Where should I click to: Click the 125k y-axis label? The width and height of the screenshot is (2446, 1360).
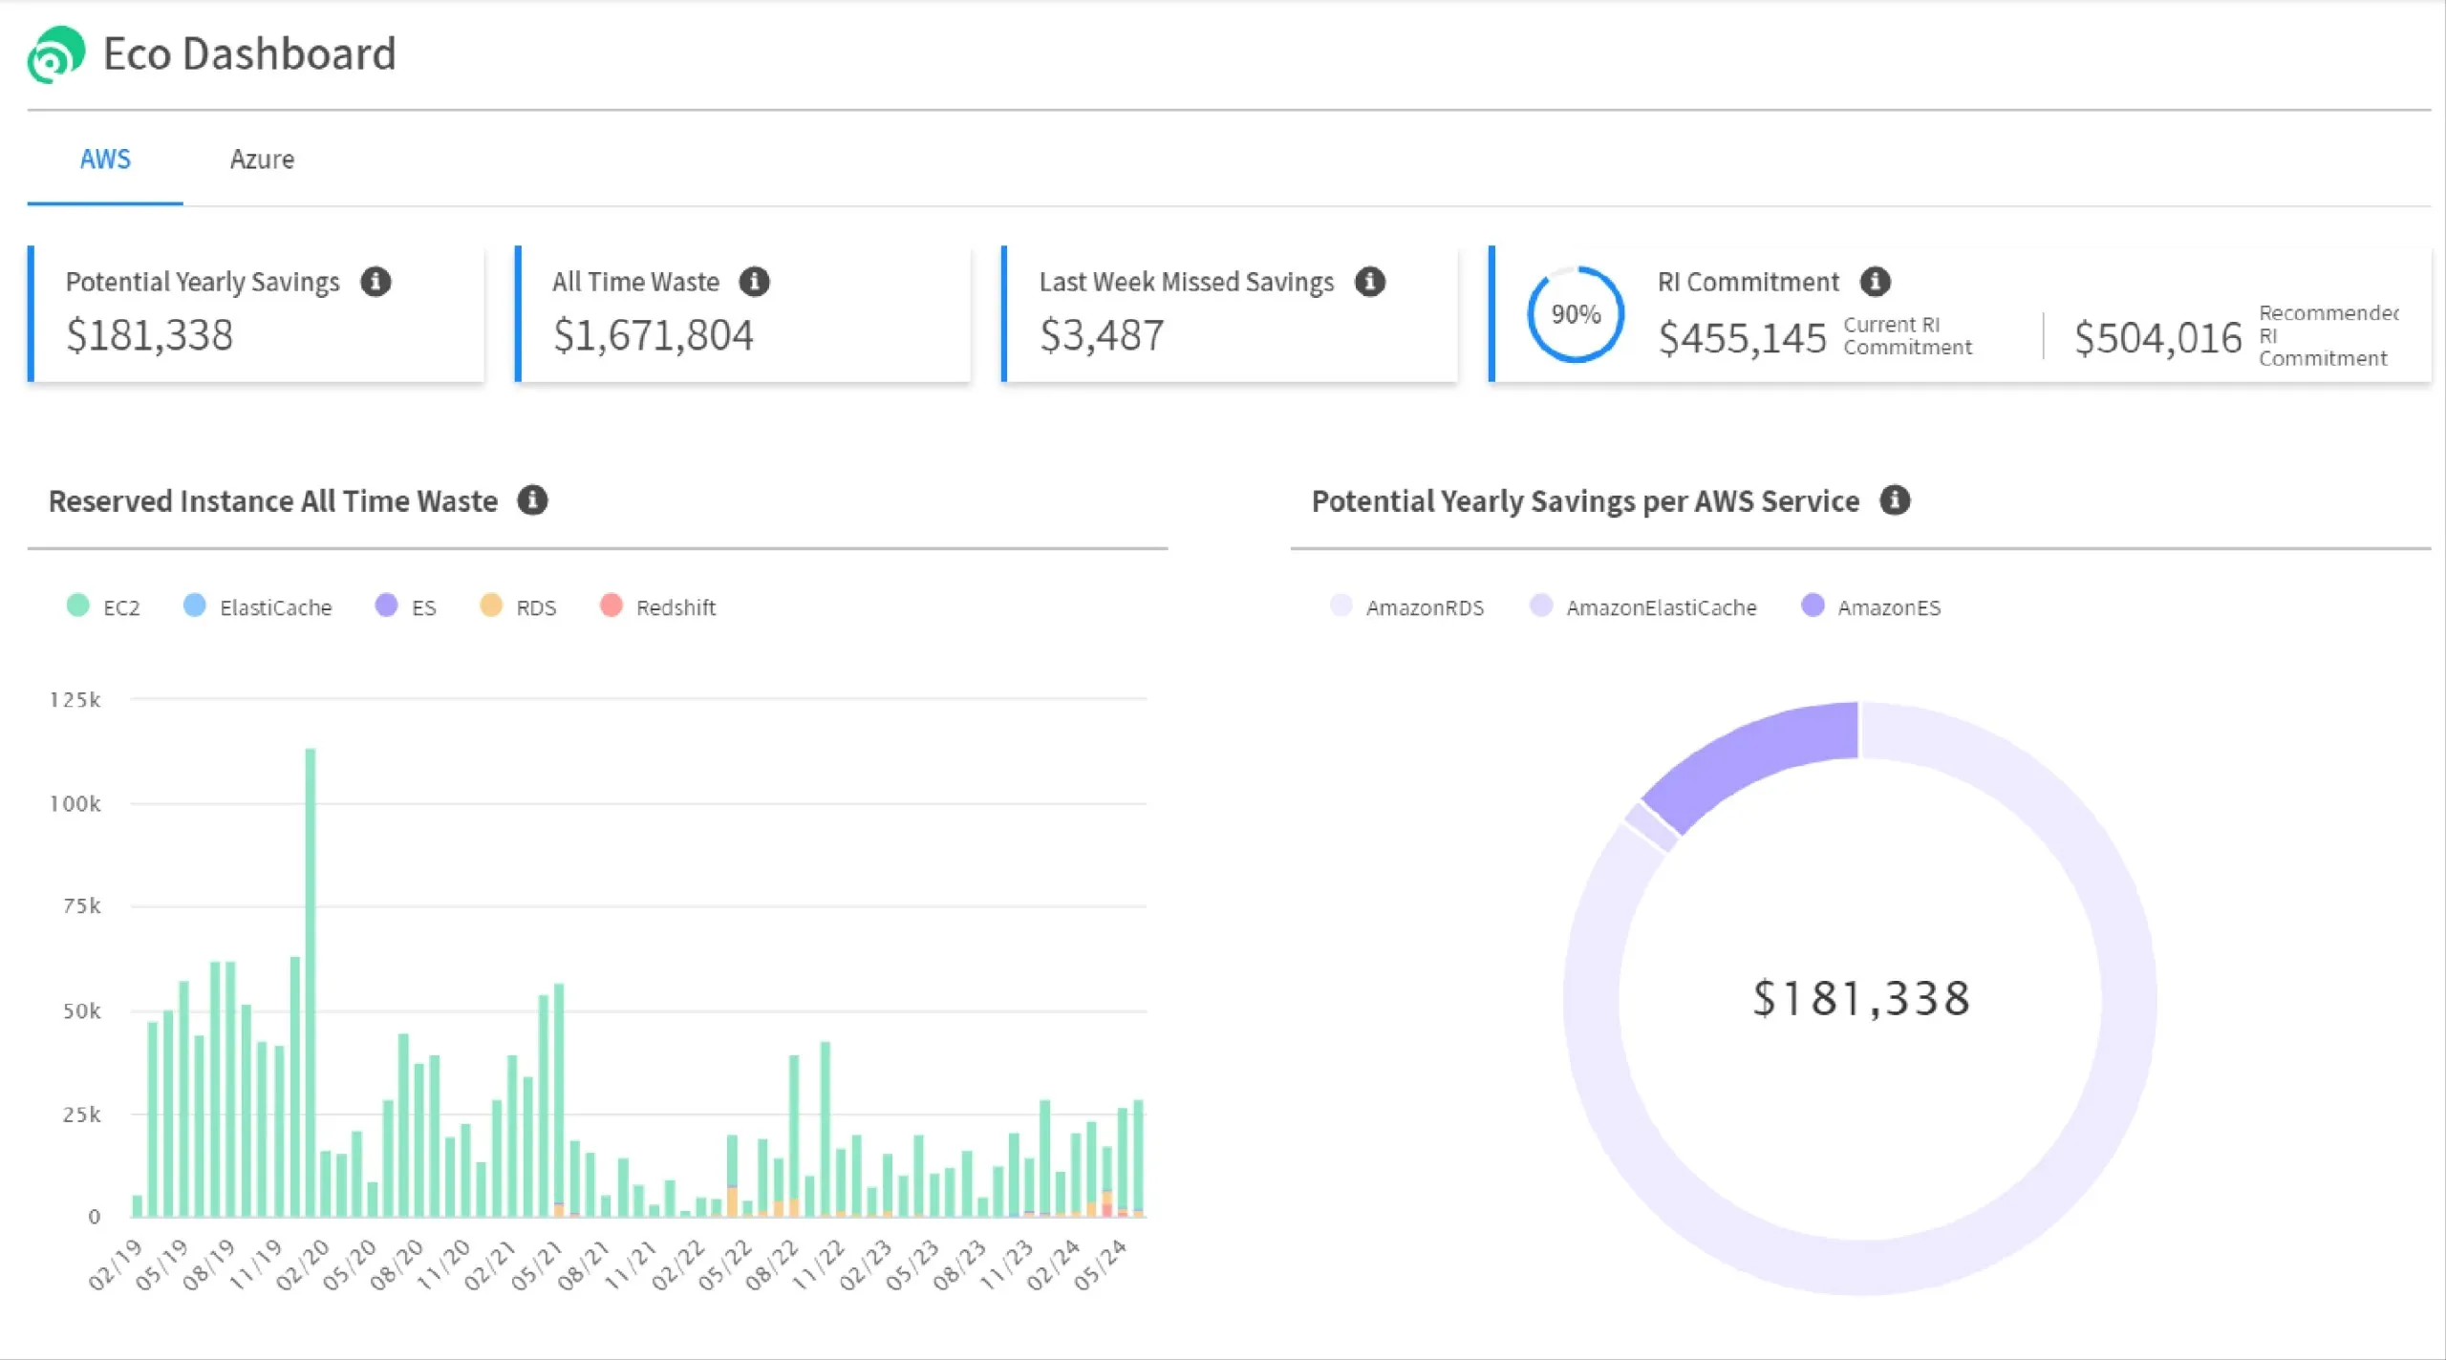pyautogui.click(x=75, y=700)
